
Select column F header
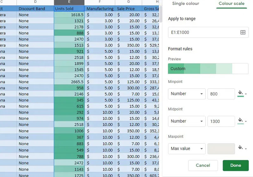pyautogui.click(x=100, y=2)
